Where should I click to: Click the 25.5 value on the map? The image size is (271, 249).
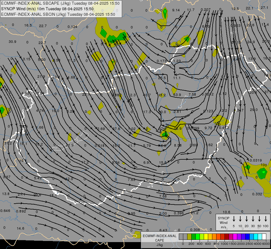(x=162, y=78)
